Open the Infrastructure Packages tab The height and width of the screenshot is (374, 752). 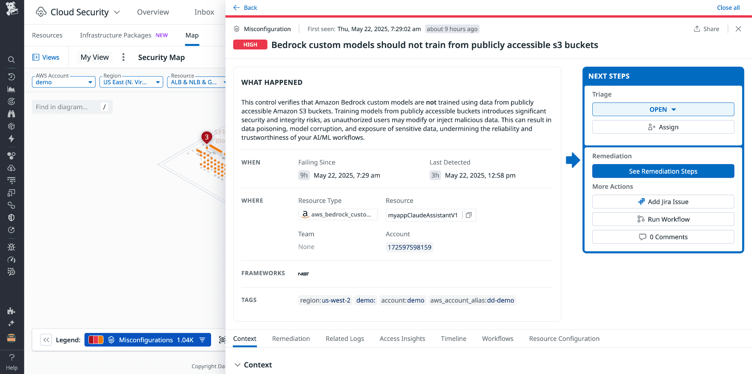click(x=115, y=35)
